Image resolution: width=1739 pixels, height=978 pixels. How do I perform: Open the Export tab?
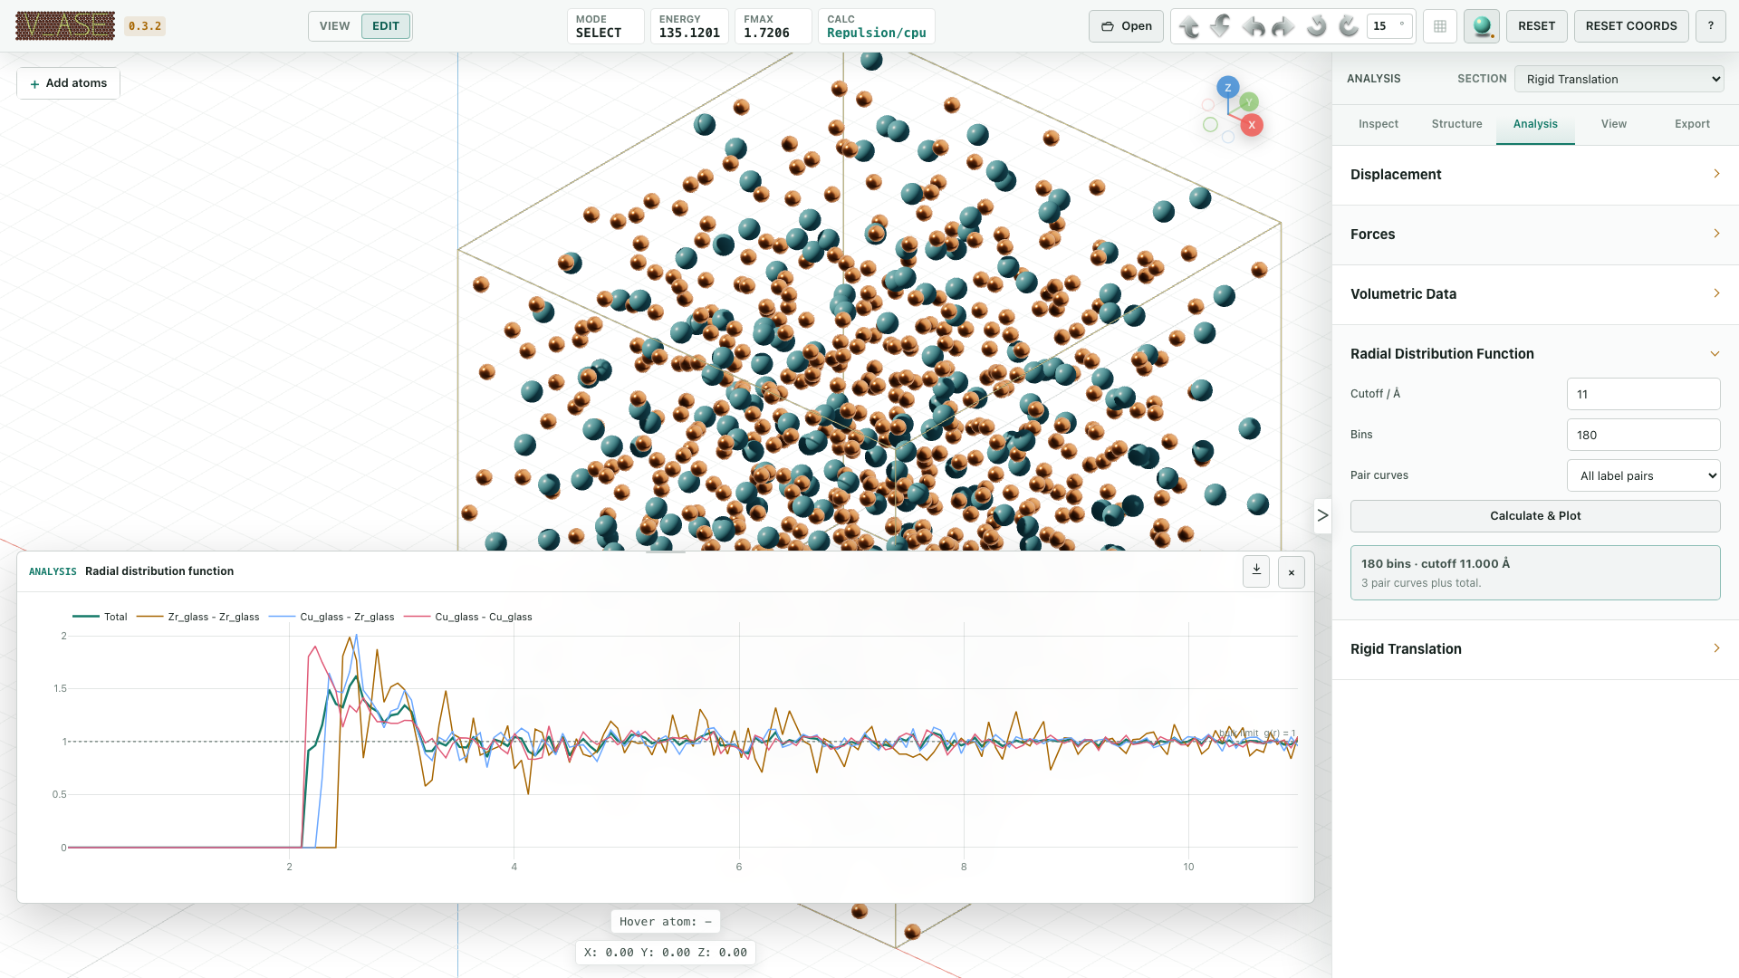pyautogui.click(x=1692, y=124)
